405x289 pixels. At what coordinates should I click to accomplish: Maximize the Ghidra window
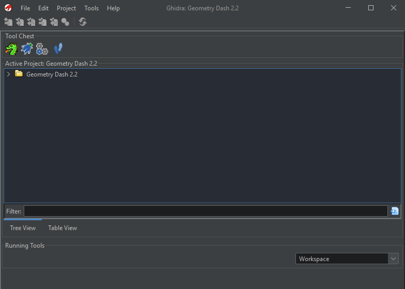point(371,8)
